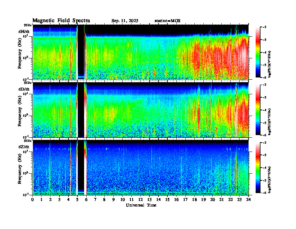Click the '6' hour tick label
Viewport: 296px width, 229px height.
86,200
